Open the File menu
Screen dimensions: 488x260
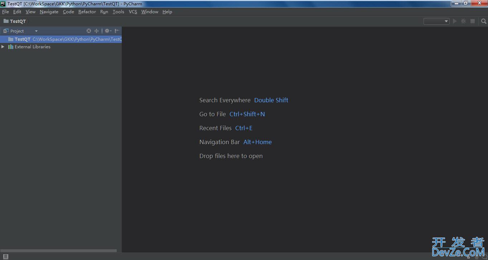click(x=5, y=12)
